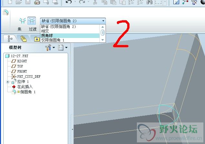Click the Print icon

[37, 2]
